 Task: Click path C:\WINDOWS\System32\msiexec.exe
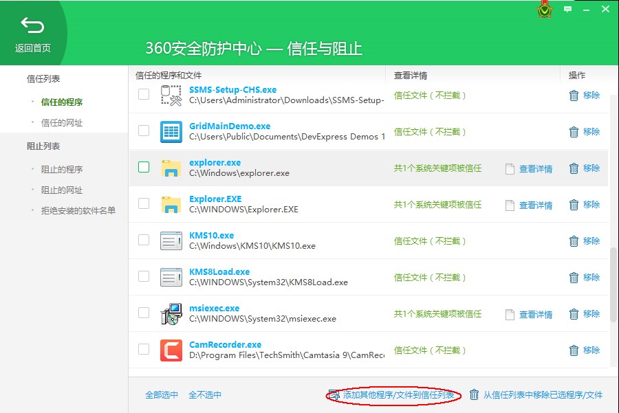(x=263, y=319)
